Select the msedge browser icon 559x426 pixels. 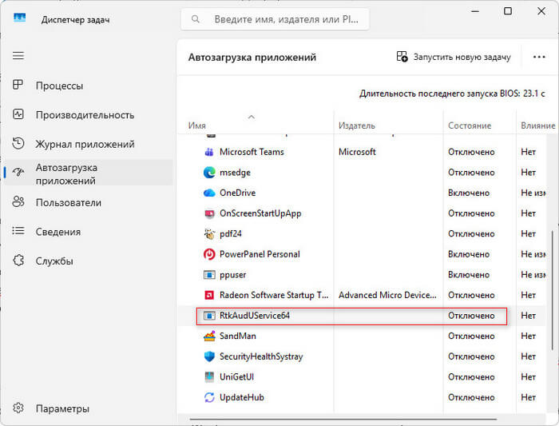coord(209,172)
